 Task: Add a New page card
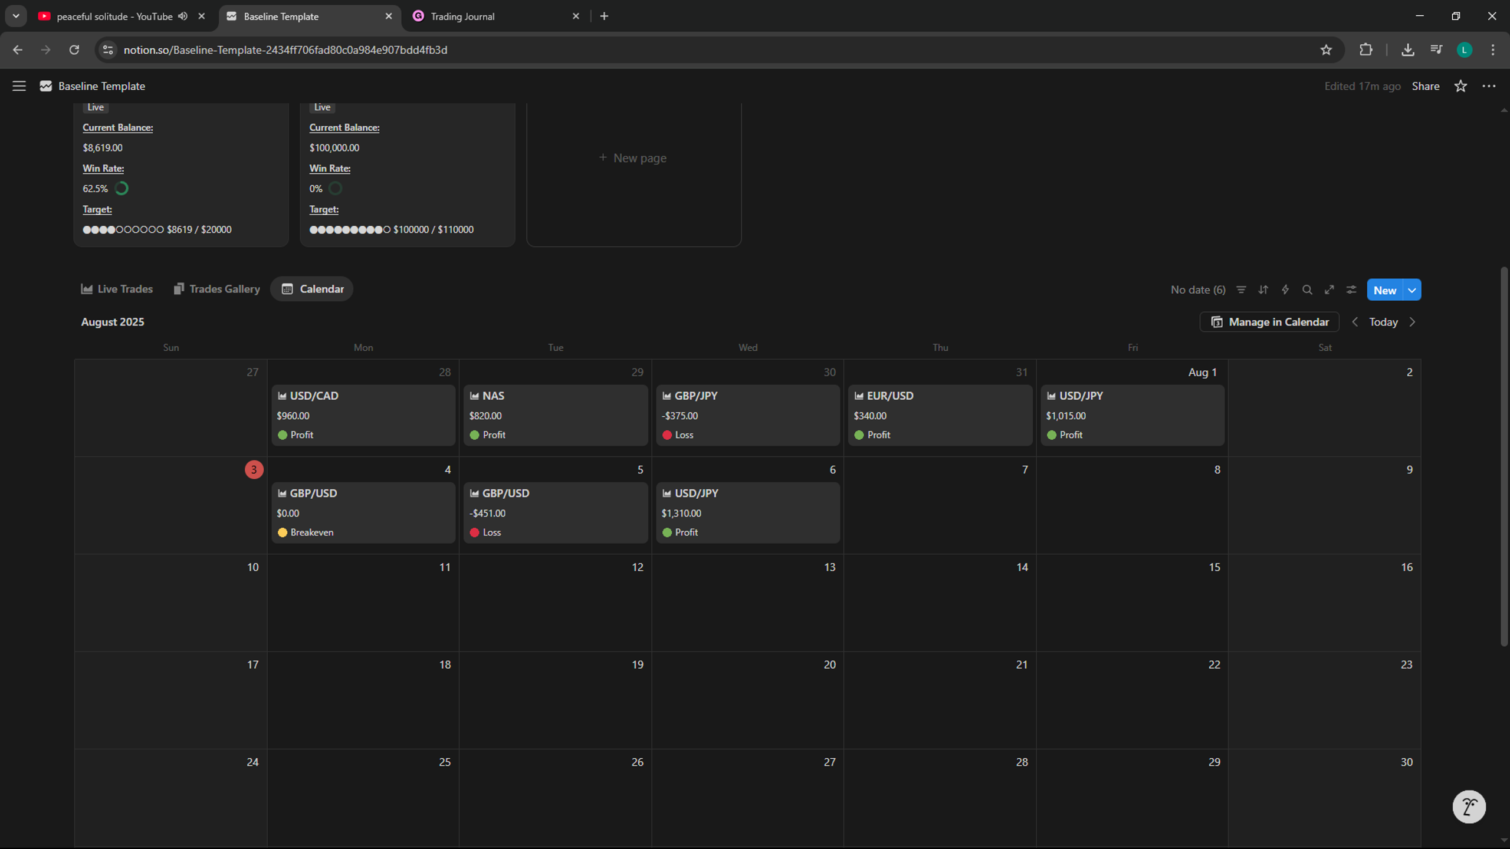[633, 158]
